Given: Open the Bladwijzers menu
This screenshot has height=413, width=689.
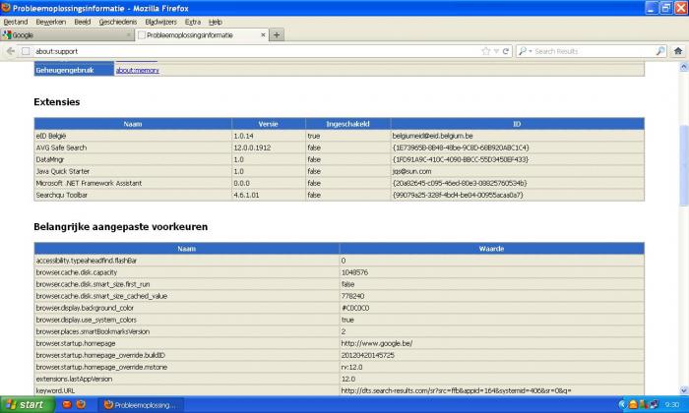Looking at the screenshot, I should click(160, 21).
